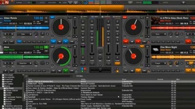Open the Classic Electro folder
Screen dimensions: 195x109
pos(12,91)
